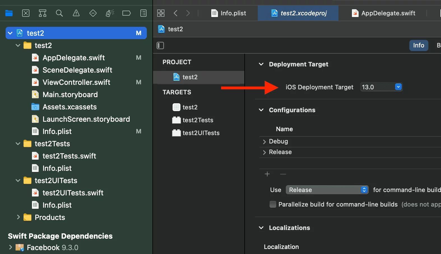Expand the Debug configuration row
441x254 pixels.
(264, 142)
